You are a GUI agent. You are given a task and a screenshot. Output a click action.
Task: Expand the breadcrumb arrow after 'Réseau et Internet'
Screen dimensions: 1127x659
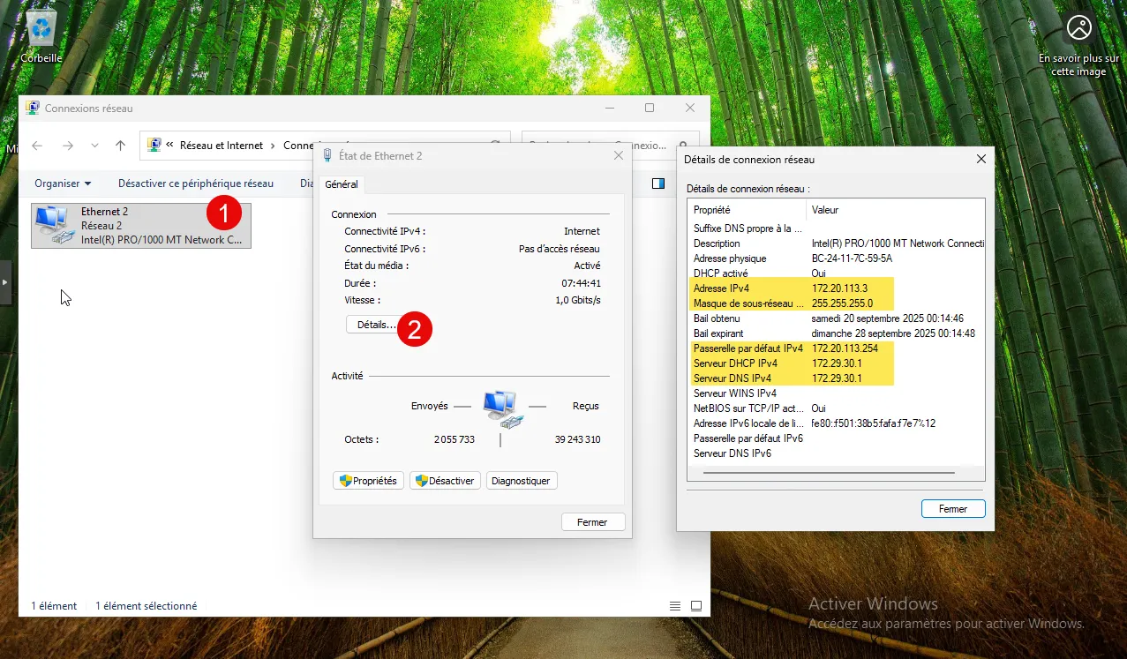tap(273, 146)
